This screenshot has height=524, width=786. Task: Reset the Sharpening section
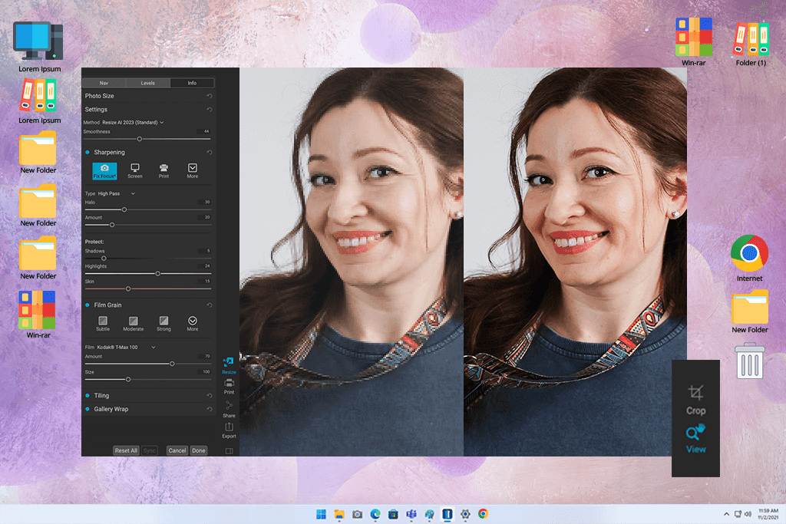210,153
